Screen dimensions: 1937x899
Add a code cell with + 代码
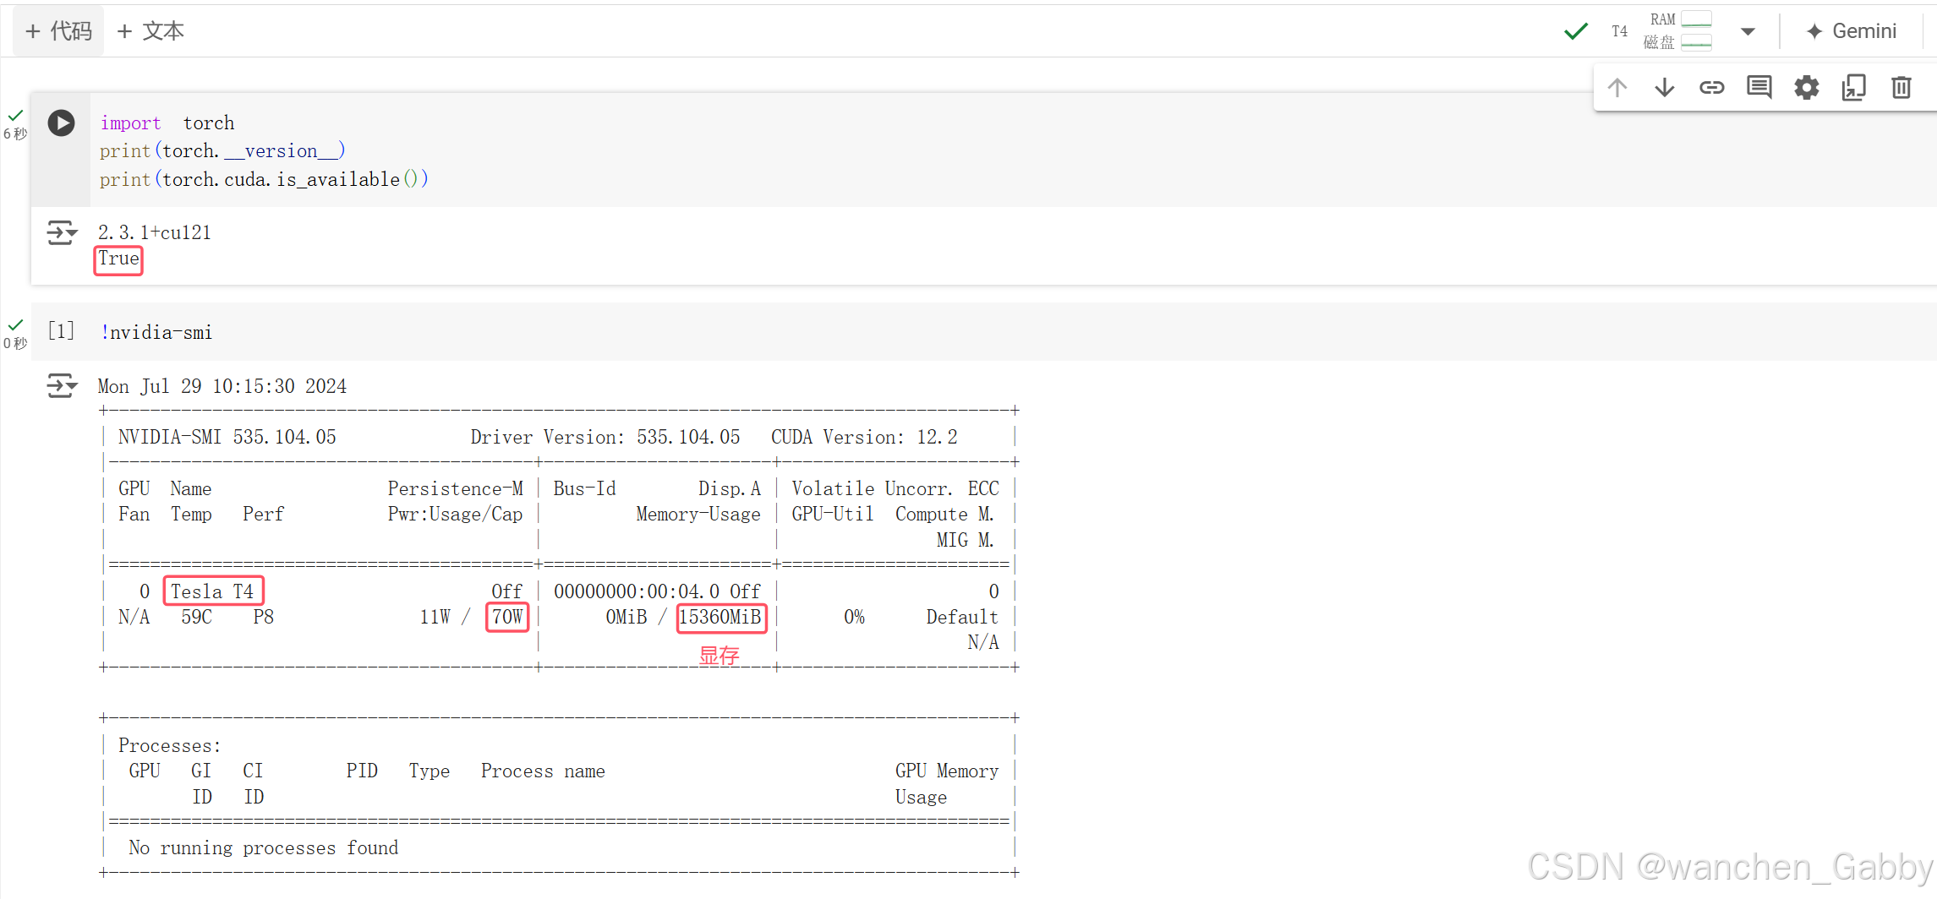pos(58,31)
